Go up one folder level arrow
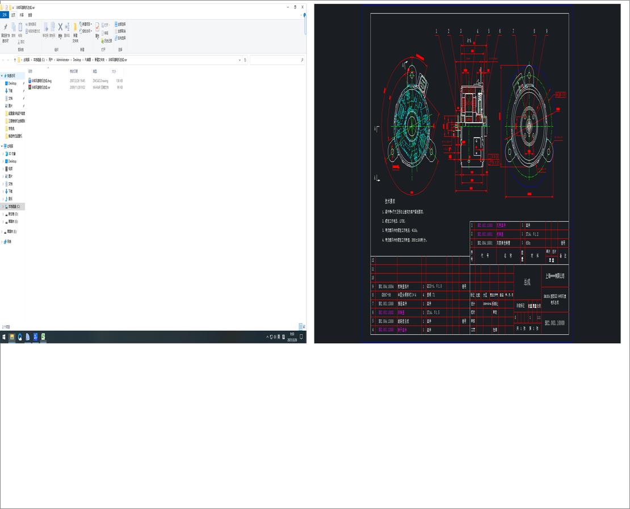Screen dimensions: 630x509 click(x=15, y=60)
